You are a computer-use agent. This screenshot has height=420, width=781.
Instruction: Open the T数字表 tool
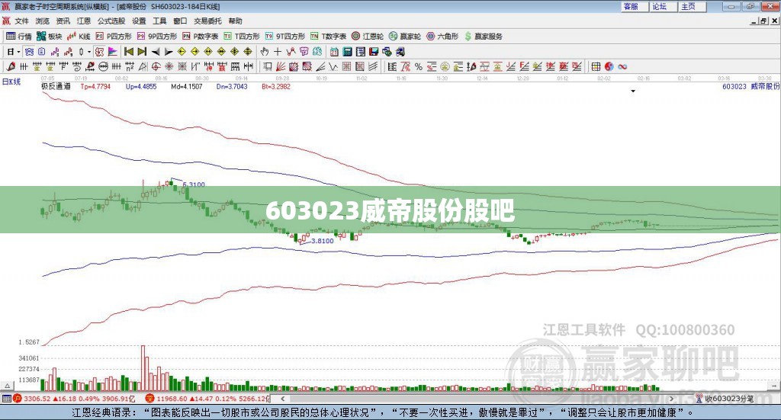click(328, 37)
